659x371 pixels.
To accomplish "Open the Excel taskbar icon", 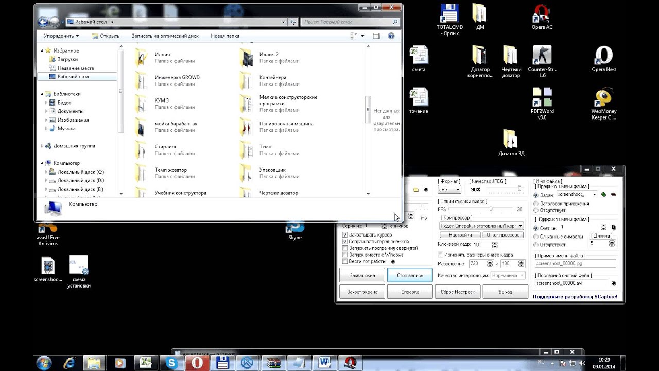I will (x=146, y=363).
